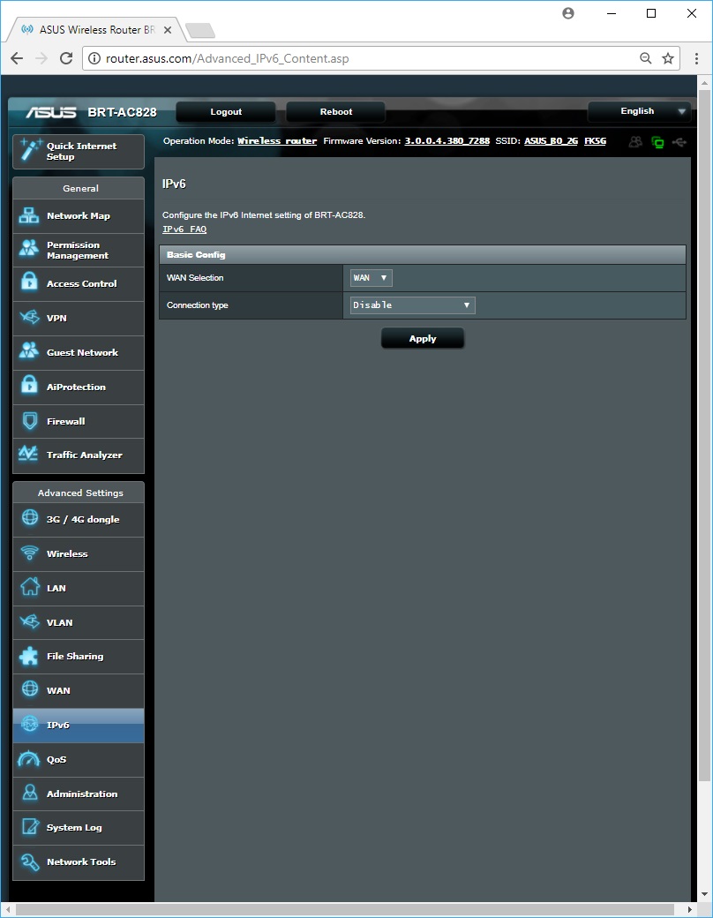Viewport: 713px width, 918px height.
Task: Reload the router page
Action: [x=66, y=58]
